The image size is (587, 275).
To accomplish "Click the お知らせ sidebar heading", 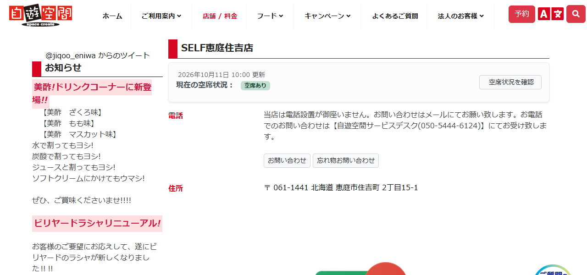I will click(63, 68).
